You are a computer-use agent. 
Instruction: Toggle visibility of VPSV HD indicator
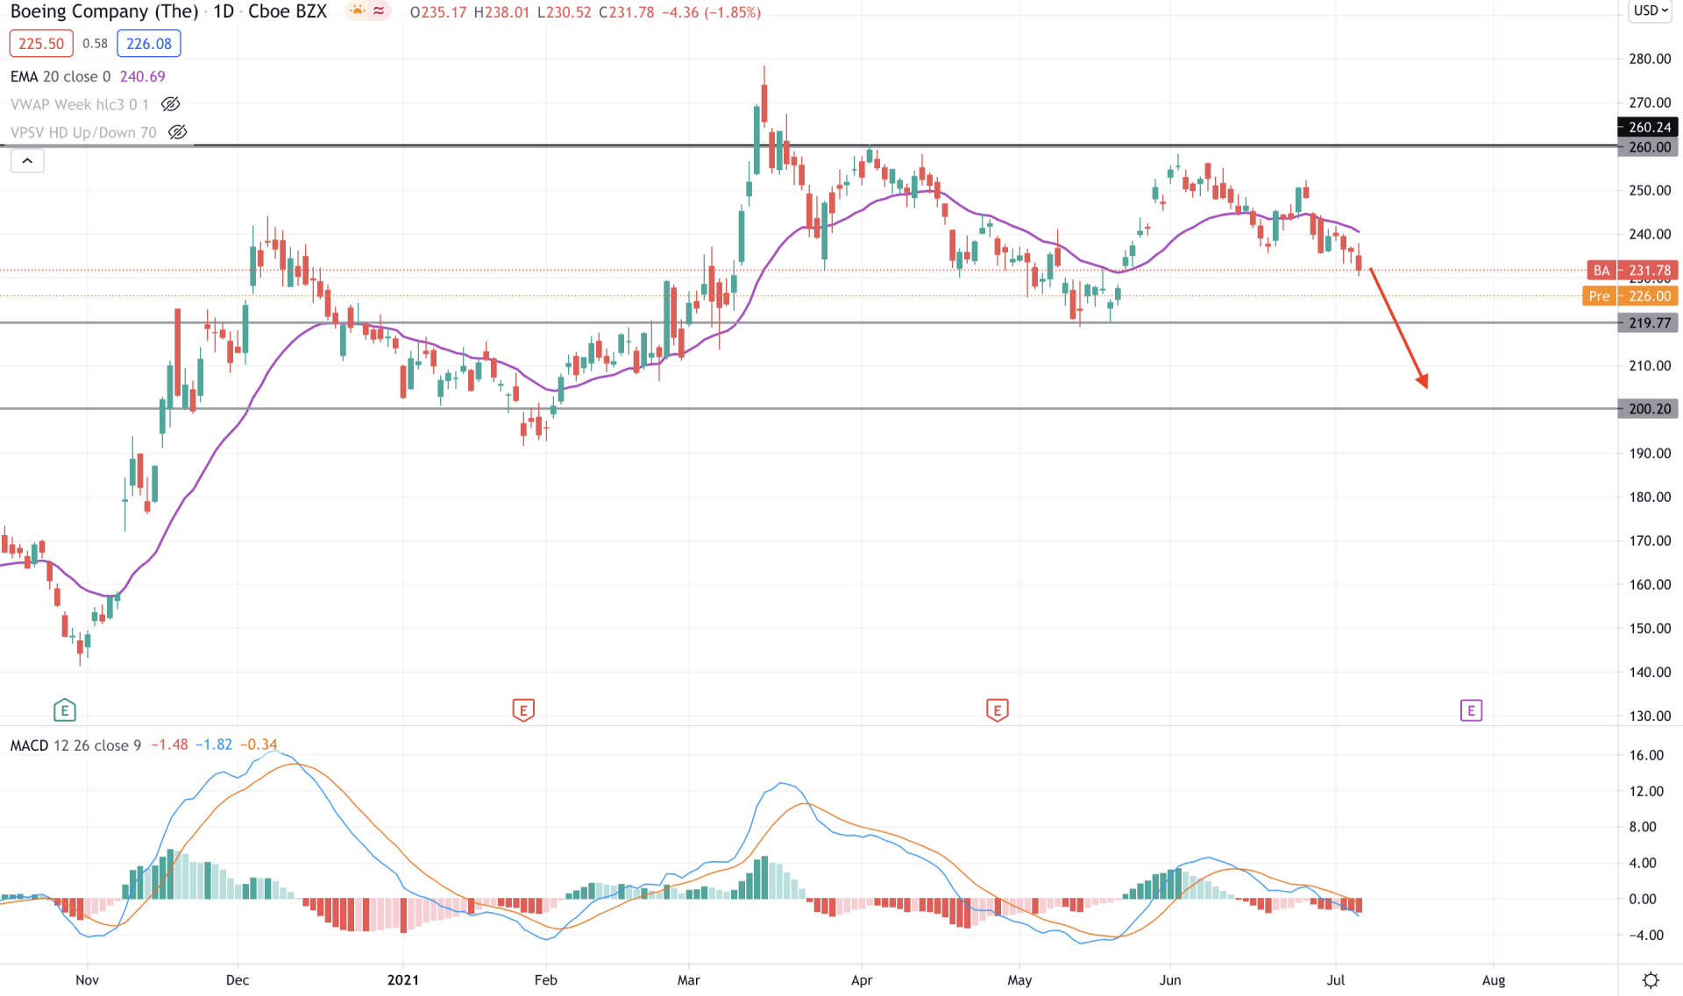coord(178,132)
